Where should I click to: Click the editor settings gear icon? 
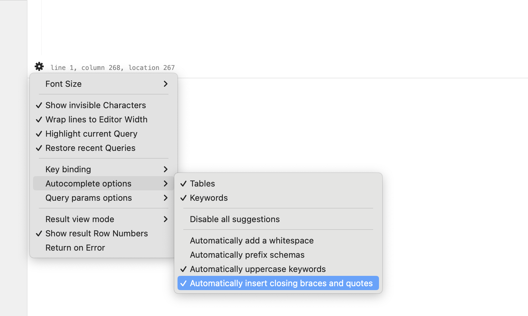point(39,66)
